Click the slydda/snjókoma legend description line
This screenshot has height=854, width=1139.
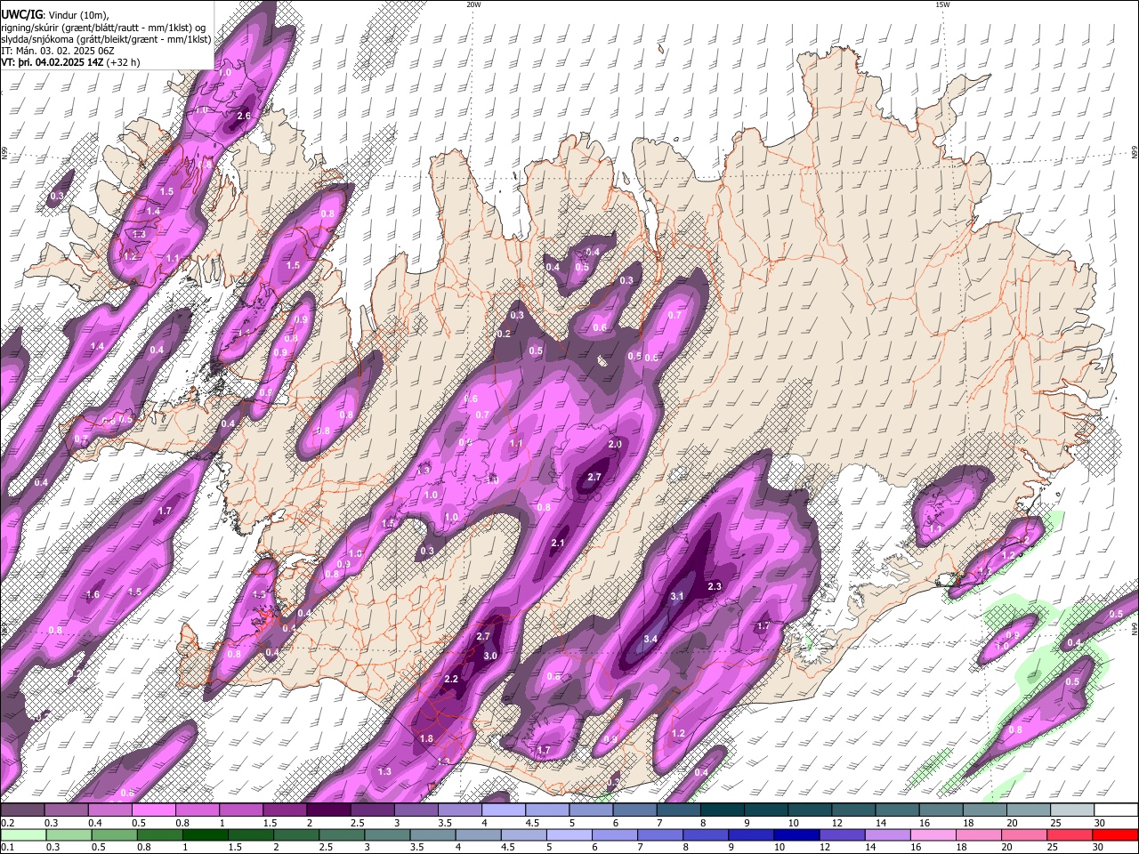pos(106,39)
